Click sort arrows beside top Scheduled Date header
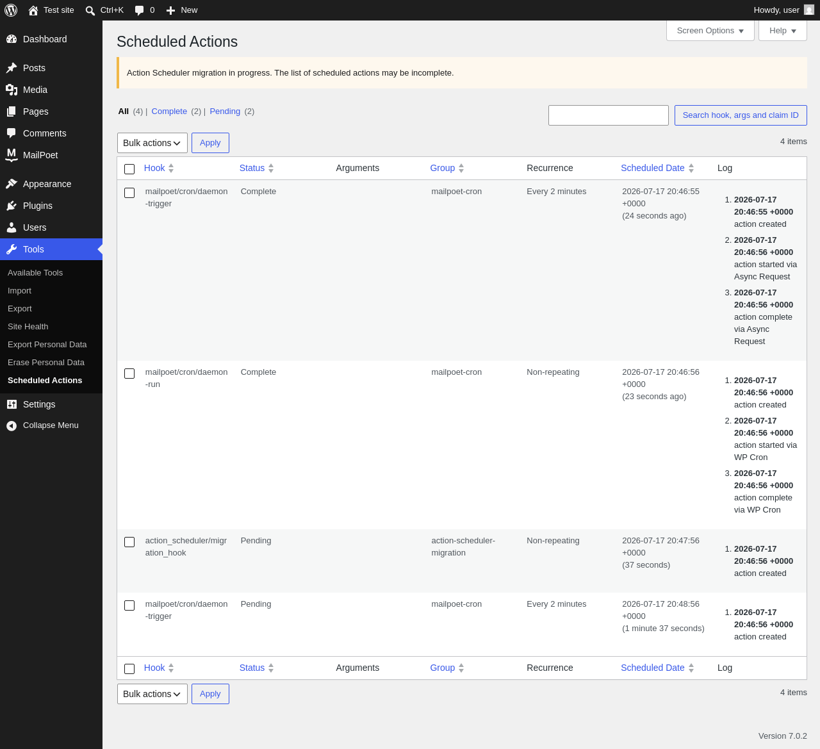 [691, 168]
